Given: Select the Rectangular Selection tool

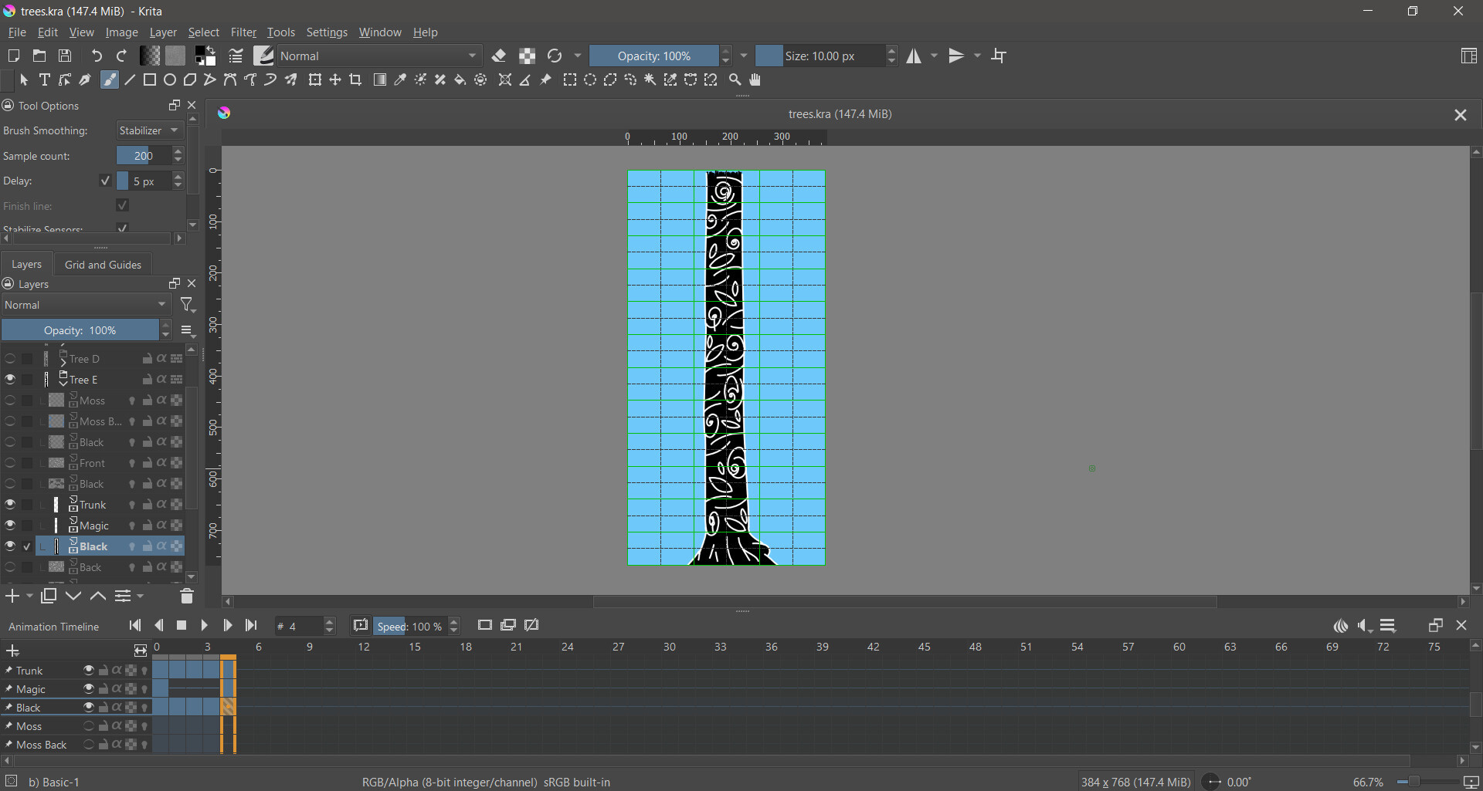Looking at the screenshot, I should (x=570, y=80).
